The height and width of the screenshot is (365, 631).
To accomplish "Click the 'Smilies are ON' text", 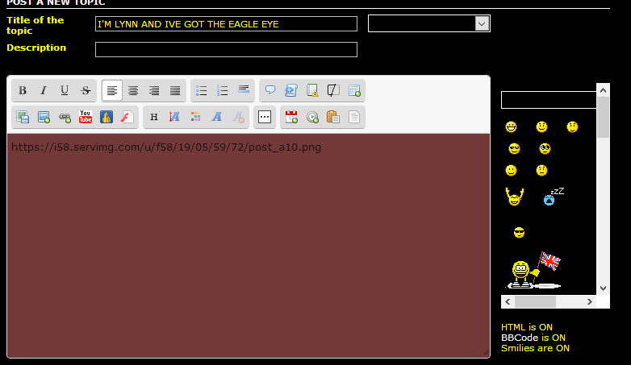I will pos(535,348).
